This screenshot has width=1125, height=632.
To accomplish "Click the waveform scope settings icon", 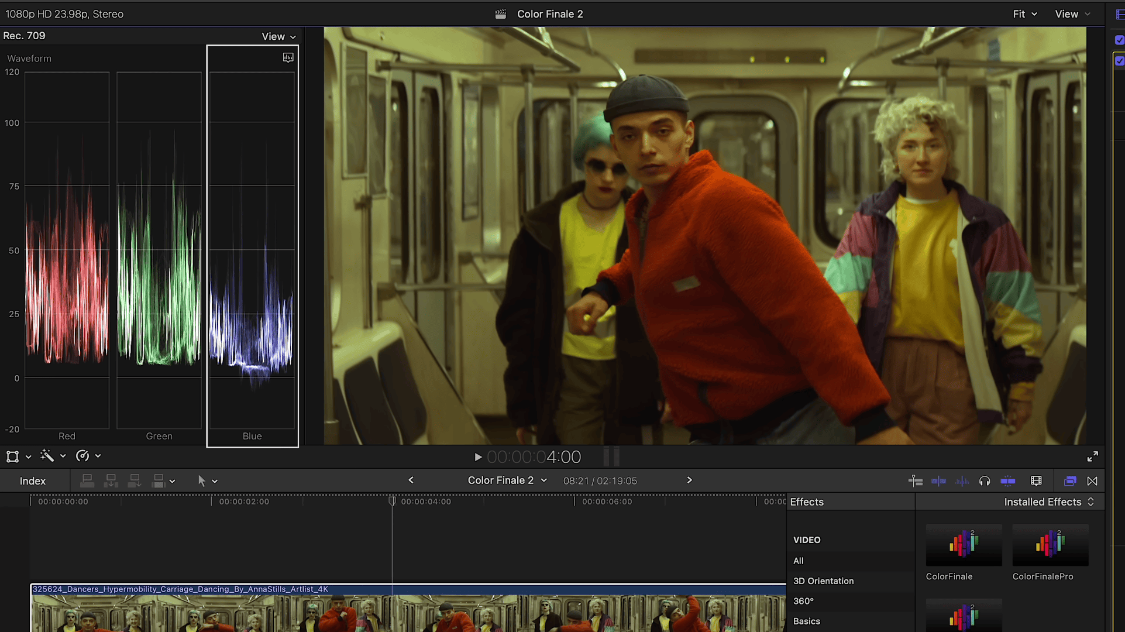I will 288,57.
